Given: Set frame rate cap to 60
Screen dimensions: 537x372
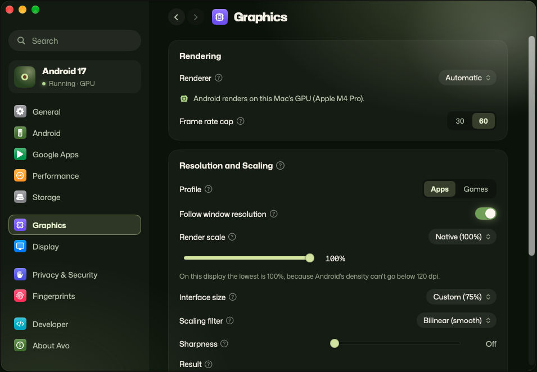Looking at the screenshot, I should [x=483, y=121].
